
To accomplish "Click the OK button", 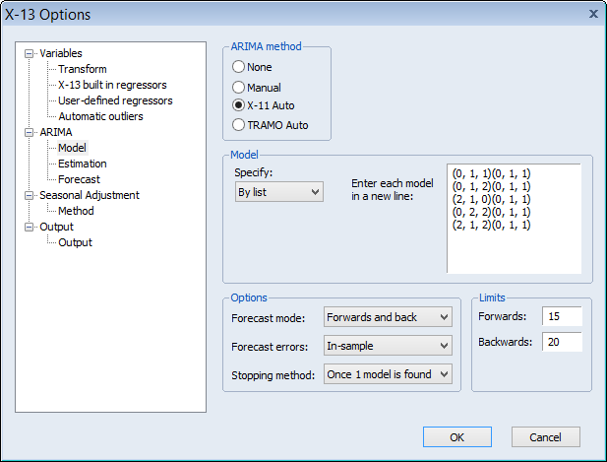I will tap(456, 436).
